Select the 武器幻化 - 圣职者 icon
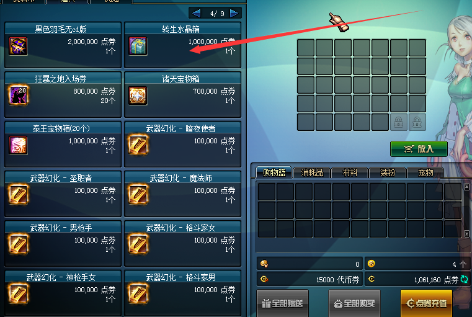Viewport: 472px width, 317px height. (x=18, y=195)
